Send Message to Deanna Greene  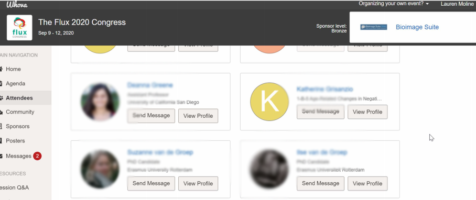pos(151,116)
